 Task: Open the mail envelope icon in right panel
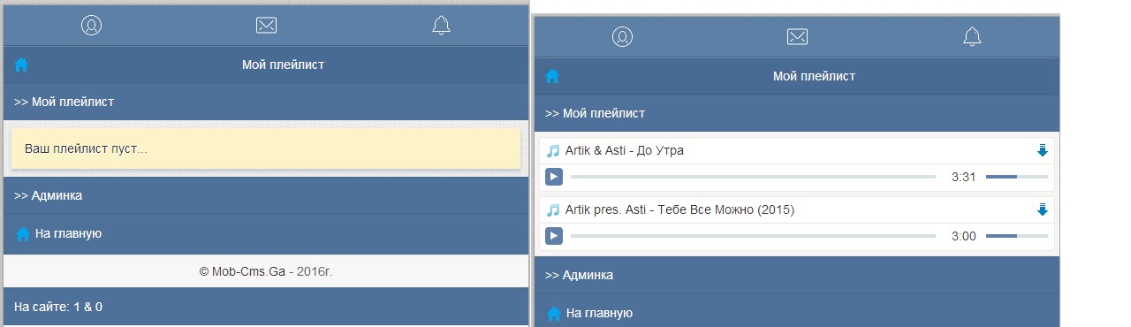pos(797,36)
